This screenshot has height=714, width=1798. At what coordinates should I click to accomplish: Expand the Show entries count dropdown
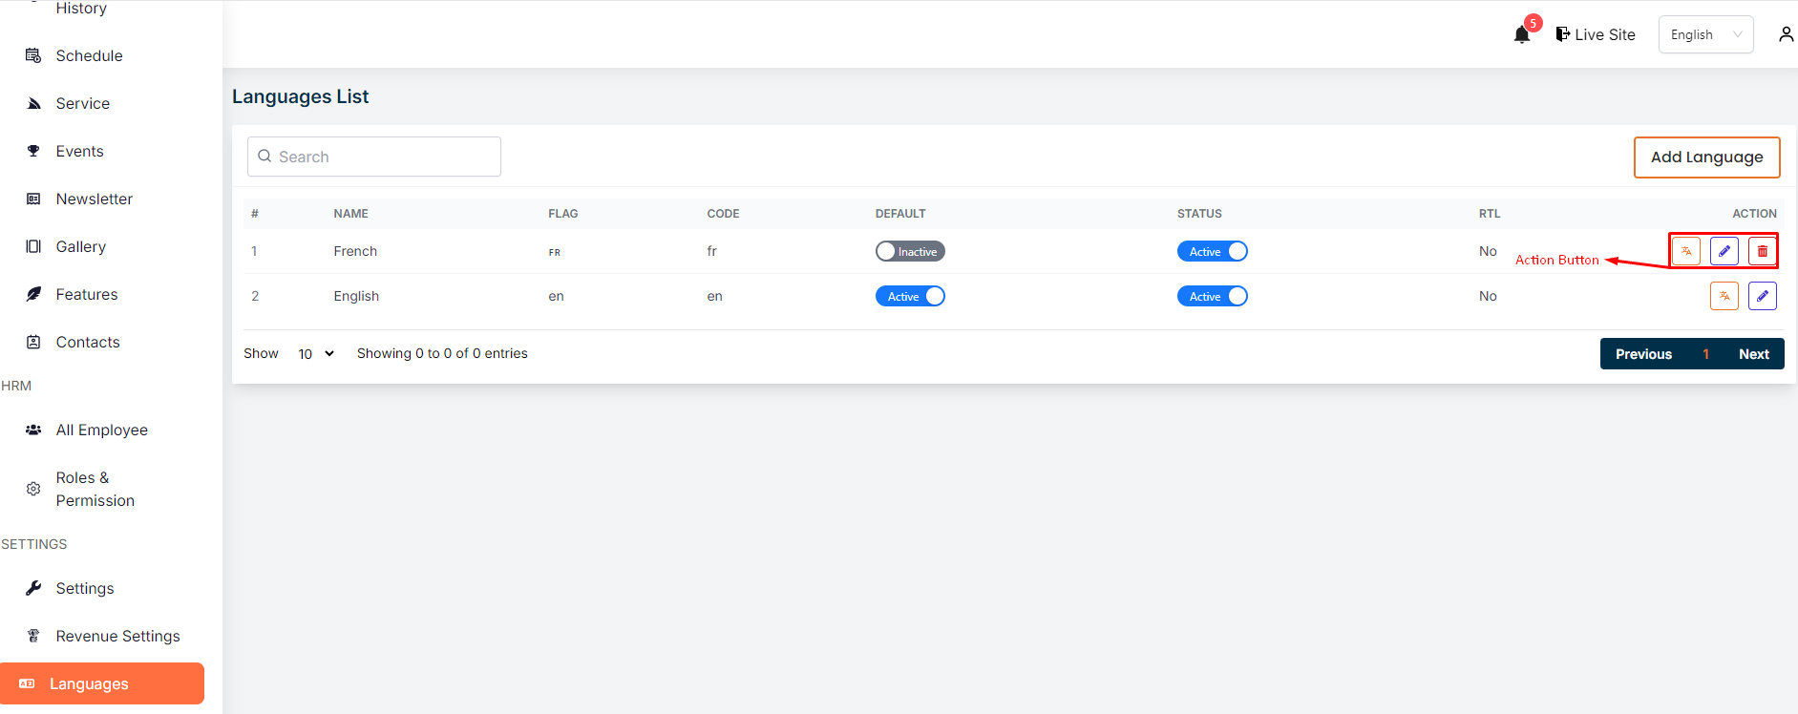315,353
